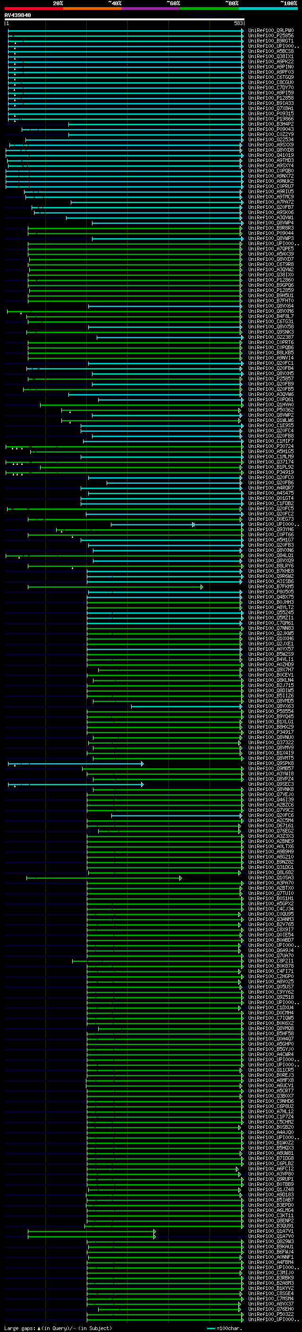The image size is (302, 1332).
Task: Select label UniRef100_C6TGQ9
Action: point(270,77)
